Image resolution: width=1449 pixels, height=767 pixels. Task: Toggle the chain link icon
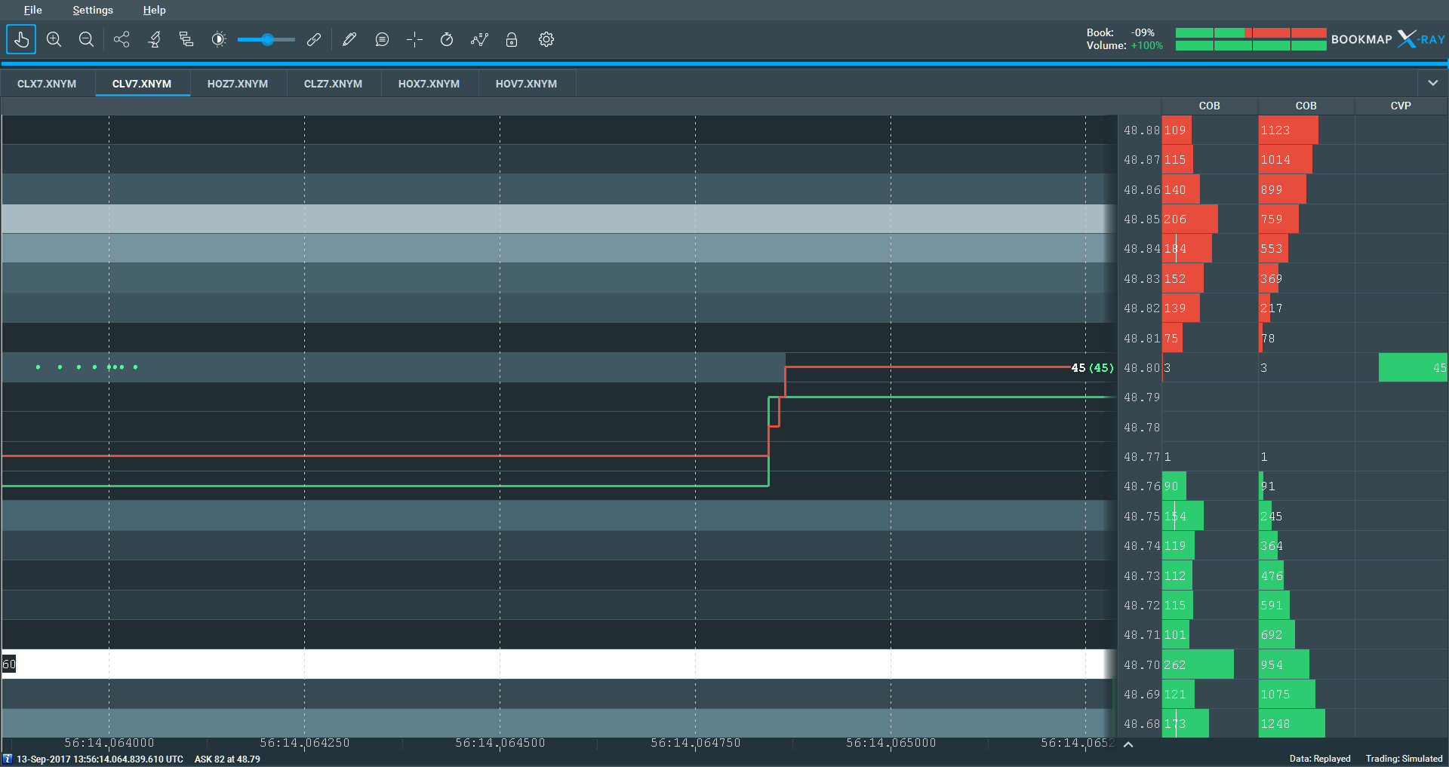point(314,39)
